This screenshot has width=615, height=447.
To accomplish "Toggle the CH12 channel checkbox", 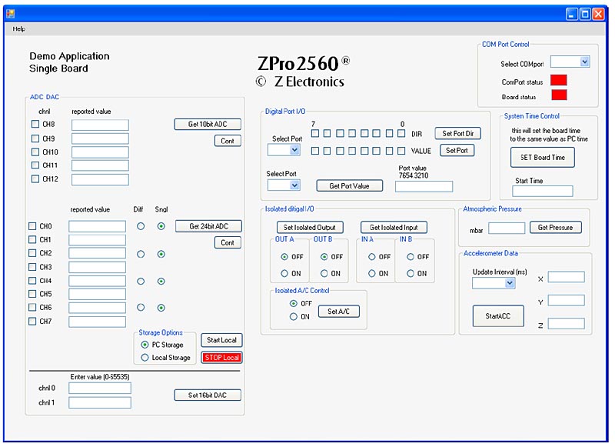I will pos(35,179).
